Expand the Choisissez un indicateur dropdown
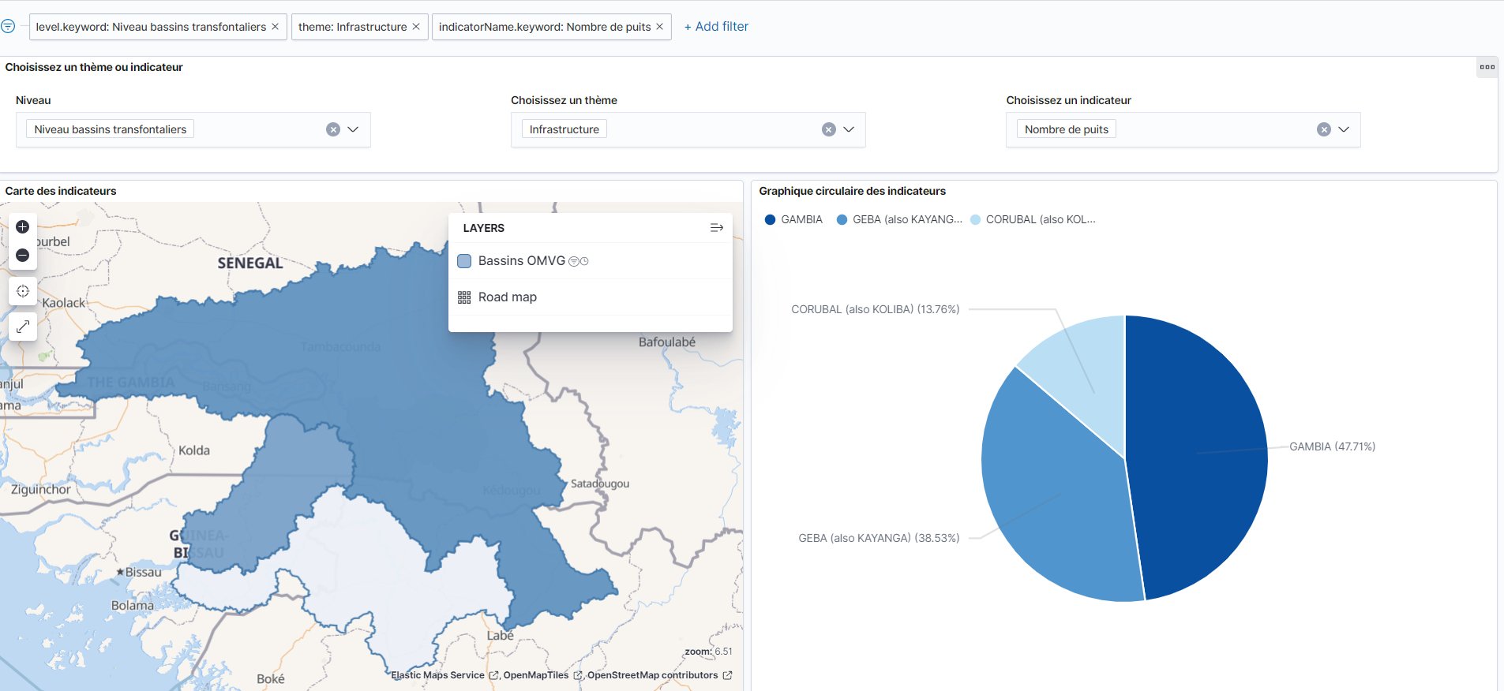This screenshot has height=691, width=1504. 1344,129
